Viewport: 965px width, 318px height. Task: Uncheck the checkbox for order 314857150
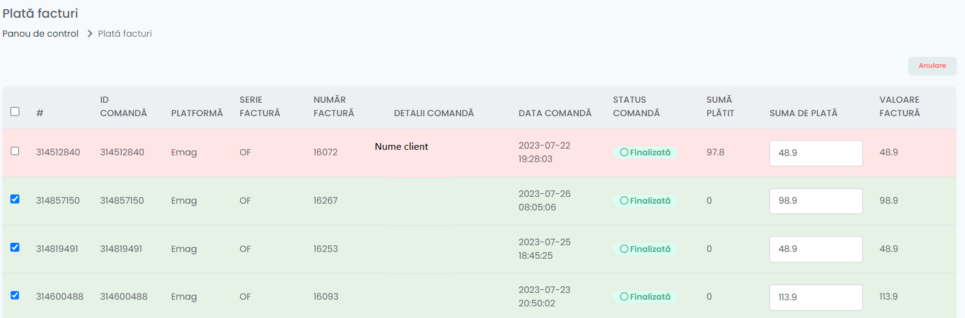pos(15,199)
